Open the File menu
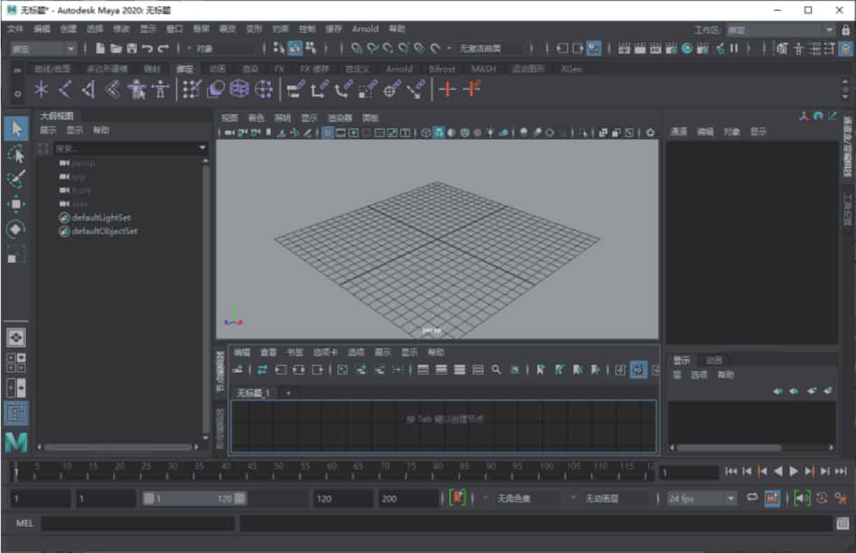This screenshot has height=553, width=856. [x=15, y=29]
